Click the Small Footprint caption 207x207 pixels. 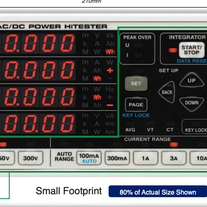(x=69, y=191)
